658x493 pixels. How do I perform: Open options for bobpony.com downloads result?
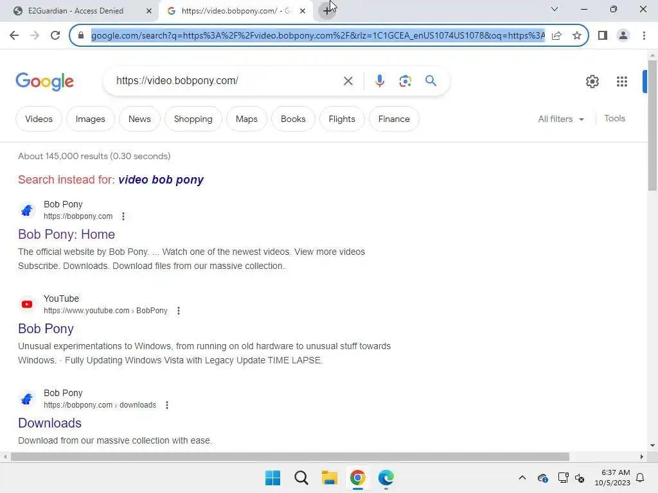tap(167, 405)
